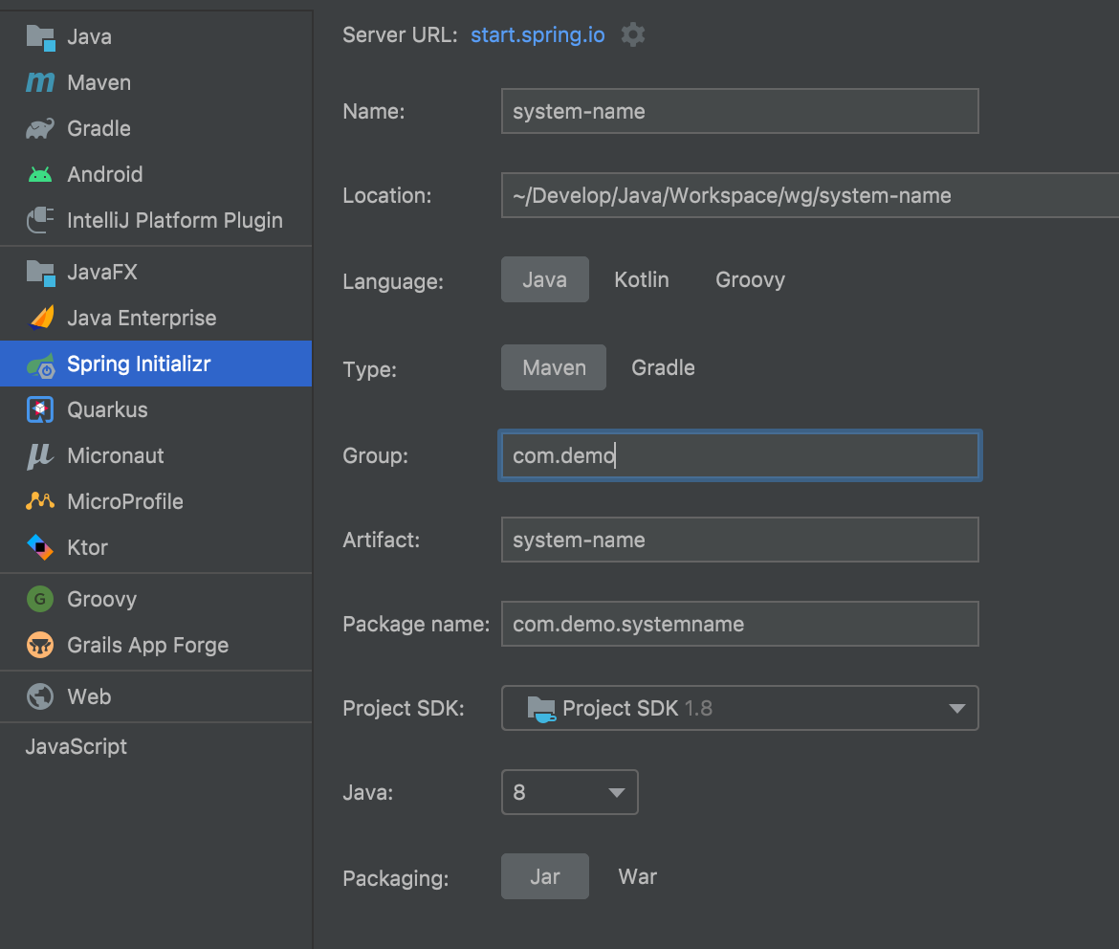
Task: Select IntelliJ Platform Plugin entry
Action: pos(156,220)
